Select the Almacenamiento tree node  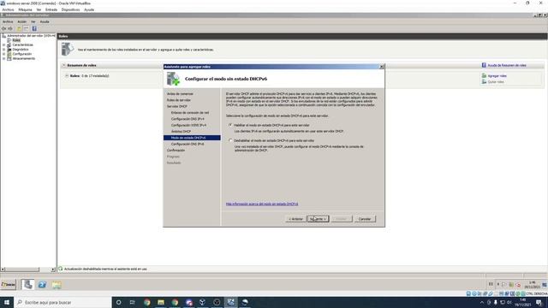pos(24,58)
